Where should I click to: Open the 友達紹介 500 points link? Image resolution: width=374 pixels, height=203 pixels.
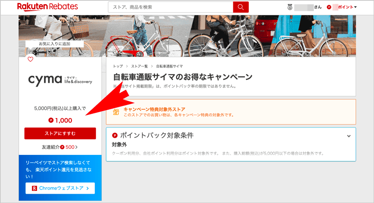tap(60, 147)
